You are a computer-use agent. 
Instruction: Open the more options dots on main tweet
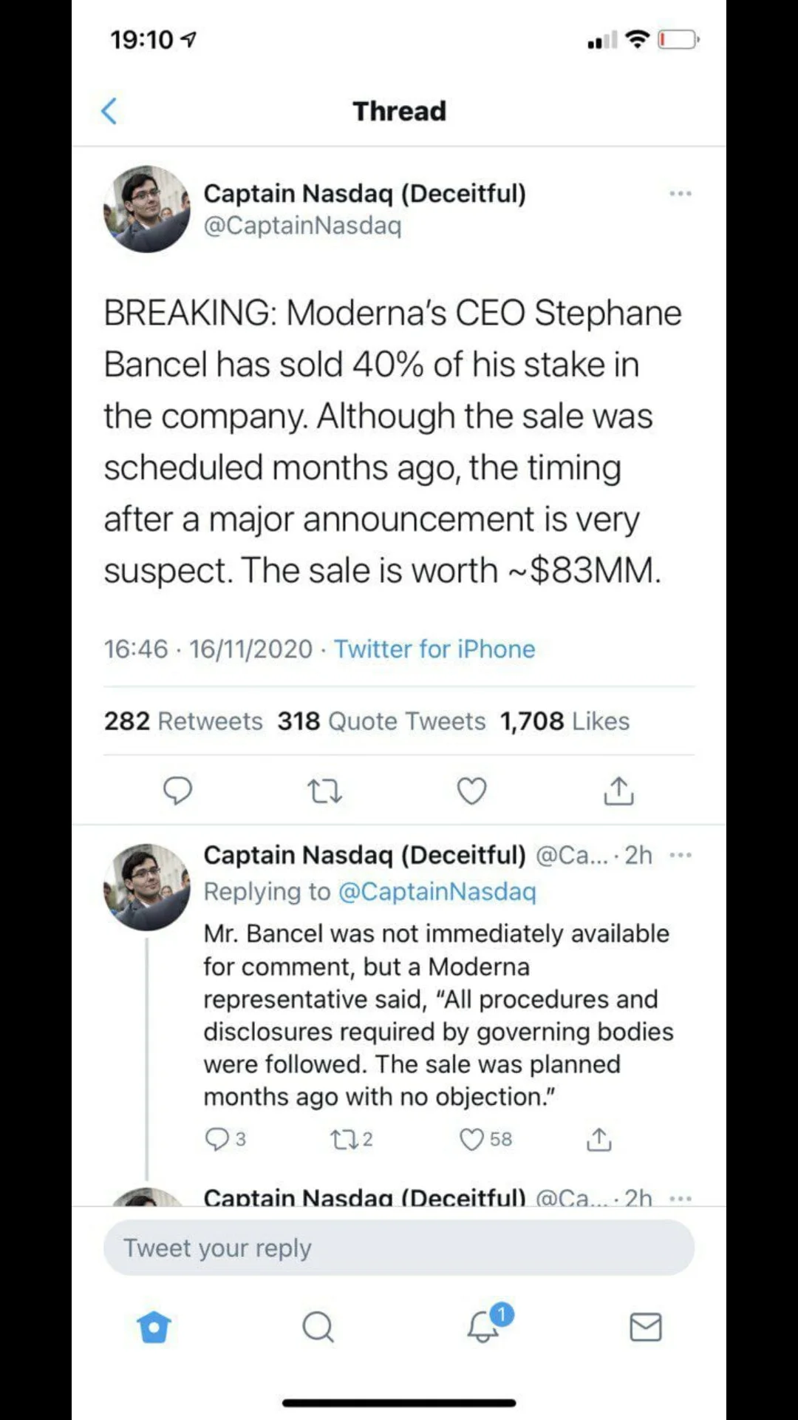click(x=680, y=194)
